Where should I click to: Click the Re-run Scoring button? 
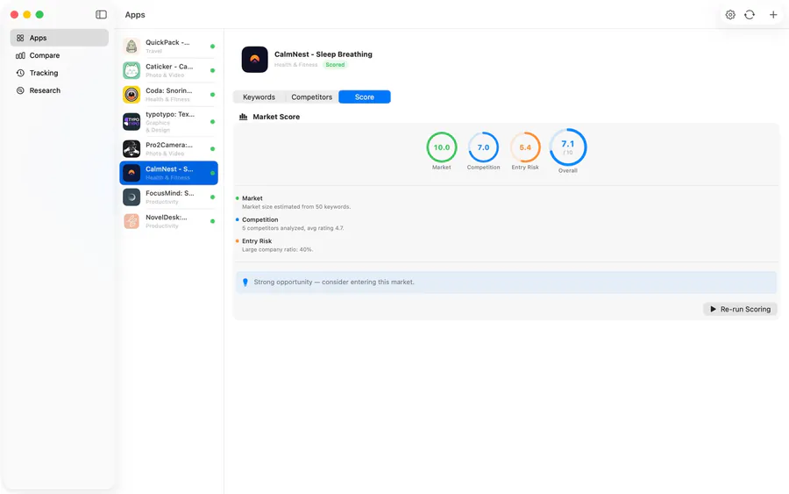740,309
